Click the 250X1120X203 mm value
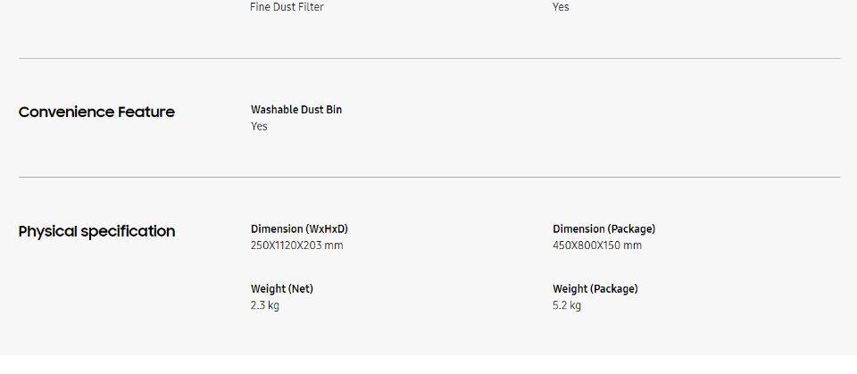Screen dimensions: 857x374 tap(296, 245)
